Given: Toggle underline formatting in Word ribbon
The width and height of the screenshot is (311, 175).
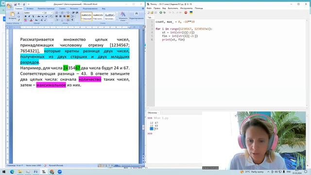Looking at the screenshot, I should 33,17.
